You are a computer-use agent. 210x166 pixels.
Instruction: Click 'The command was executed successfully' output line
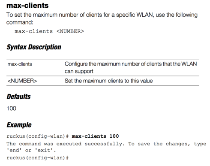[x=106, y=144]
